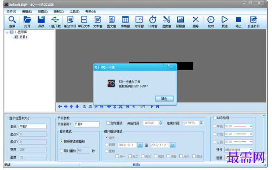The image size is (272, 170).
Task: Click the align-right layout icon beside it
Action: pyautogui.click(x=90, y=107)
